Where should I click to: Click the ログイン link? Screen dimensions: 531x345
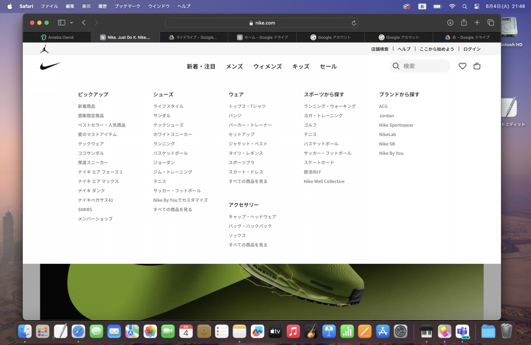pos(472,49)
